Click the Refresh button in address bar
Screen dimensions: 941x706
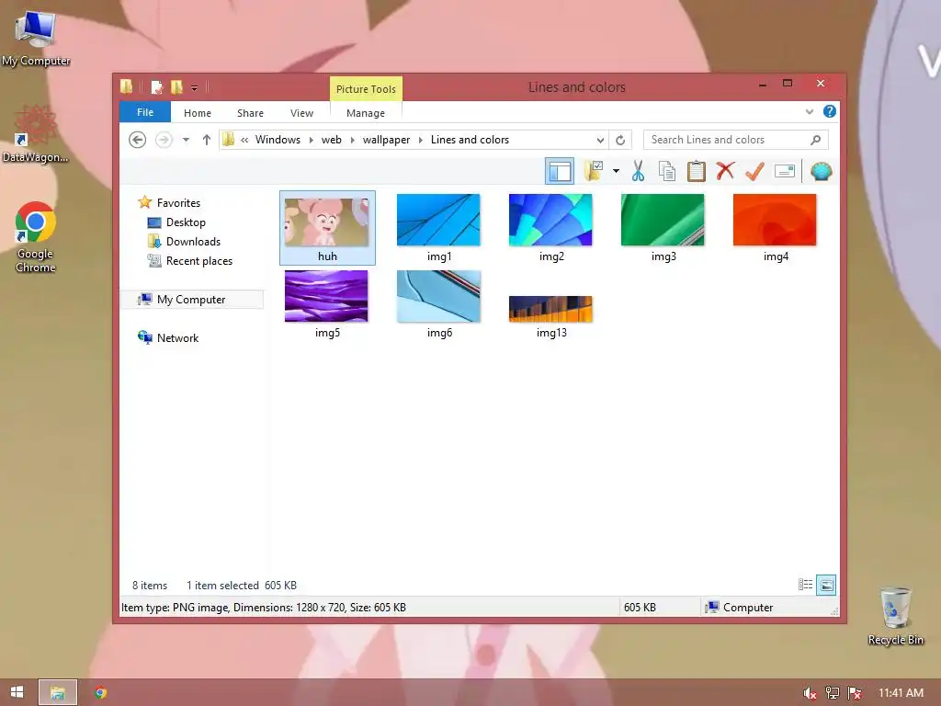tap(620, 140)
